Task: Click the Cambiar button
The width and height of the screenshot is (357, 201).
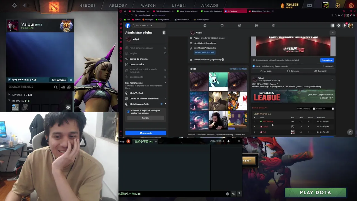Action: coord(146,118)
